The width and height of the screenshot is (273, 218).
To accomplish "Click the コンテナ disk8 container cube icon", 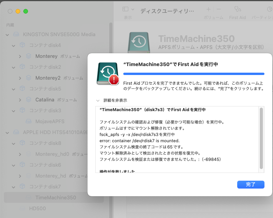I will [x=22, y=143].
